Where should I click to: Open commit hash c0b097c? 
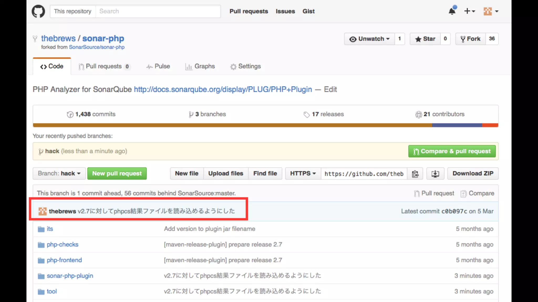coord(454,211)
